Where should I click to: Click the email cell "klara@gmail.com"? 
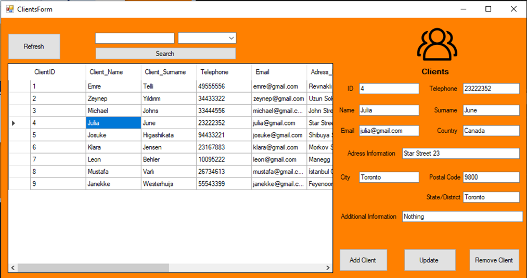279,147
